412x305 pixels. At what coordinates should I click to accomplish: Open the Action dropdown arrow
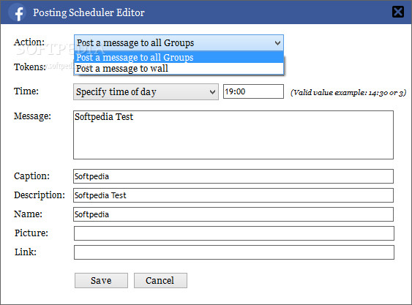(x=277, y=43)
